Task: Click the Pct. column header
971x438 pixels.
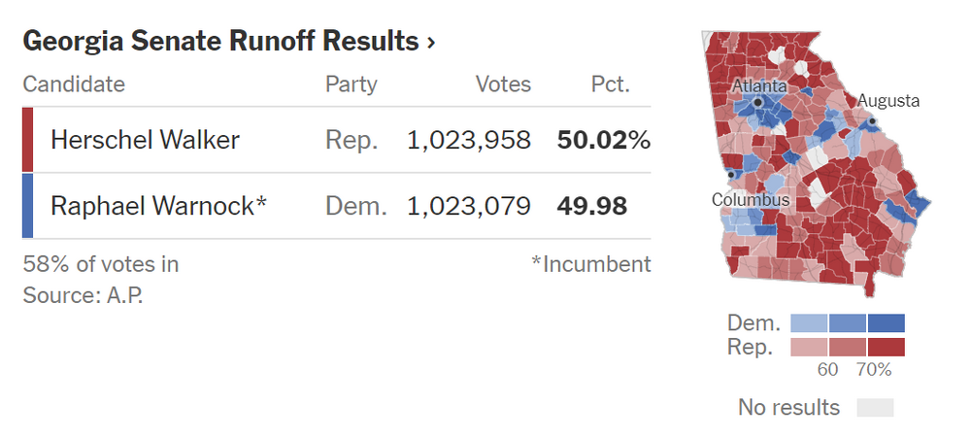Action: coord(610,84)
